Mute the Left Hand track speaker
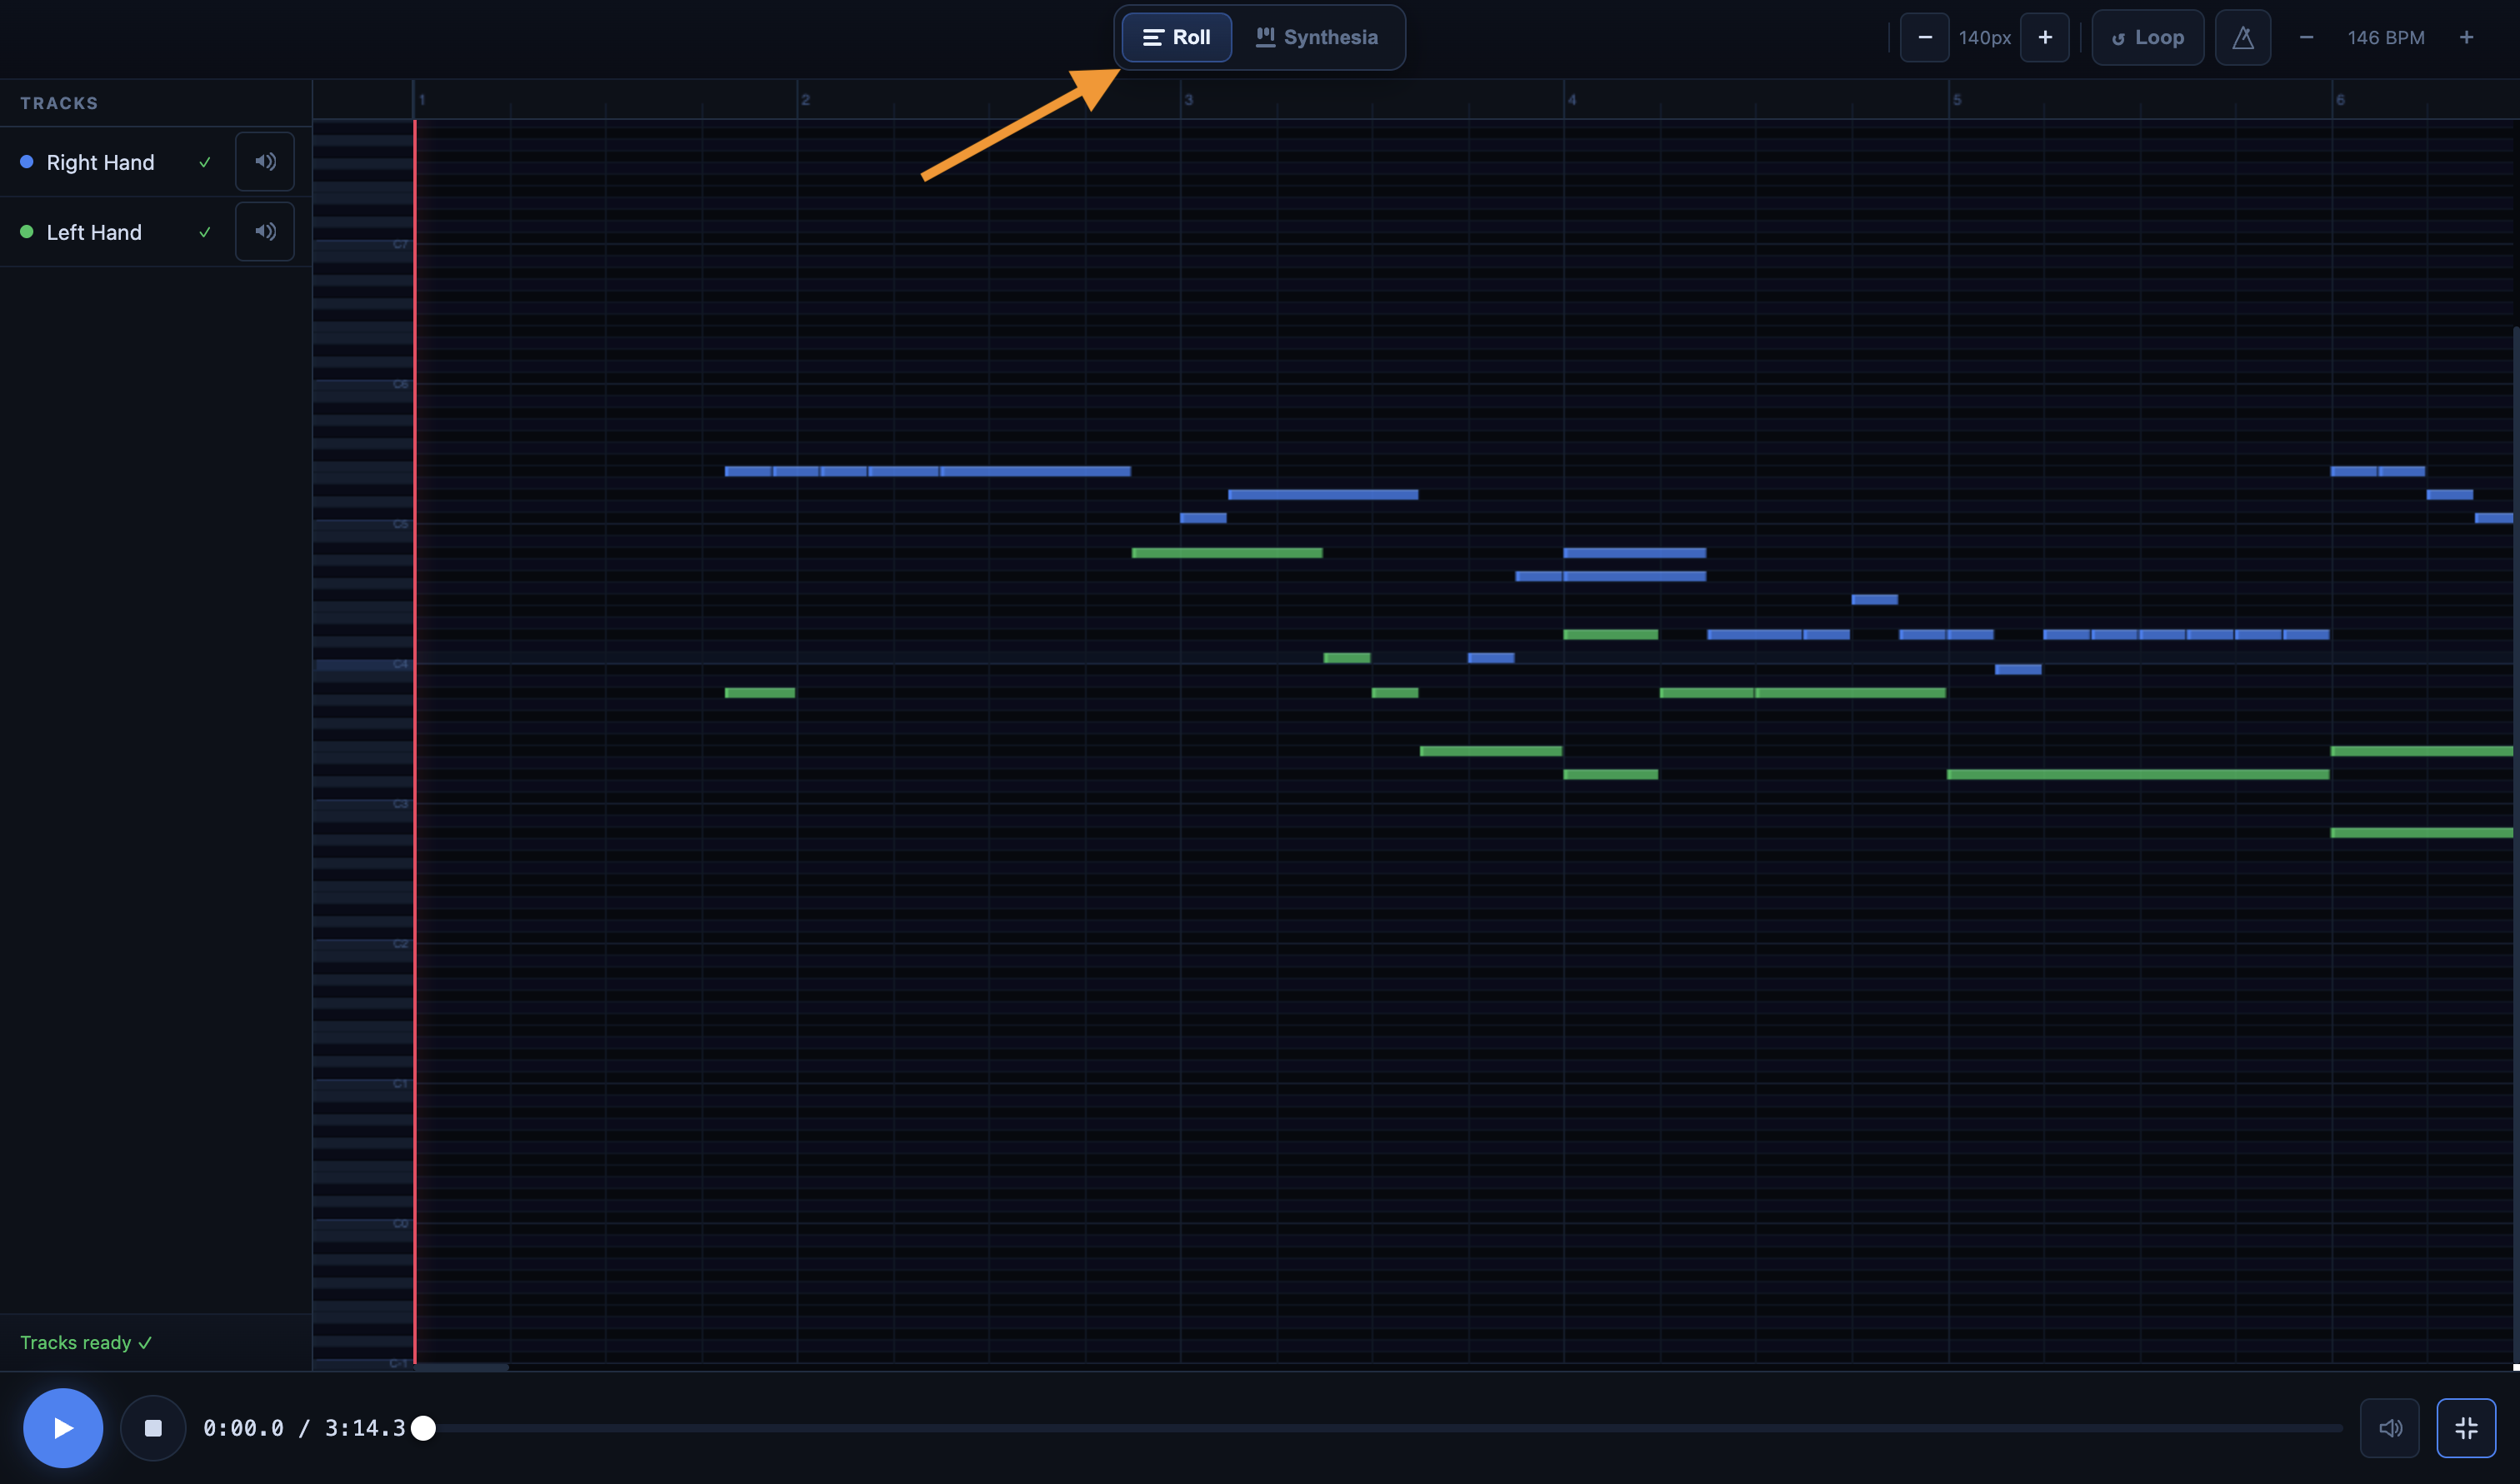 265,232
